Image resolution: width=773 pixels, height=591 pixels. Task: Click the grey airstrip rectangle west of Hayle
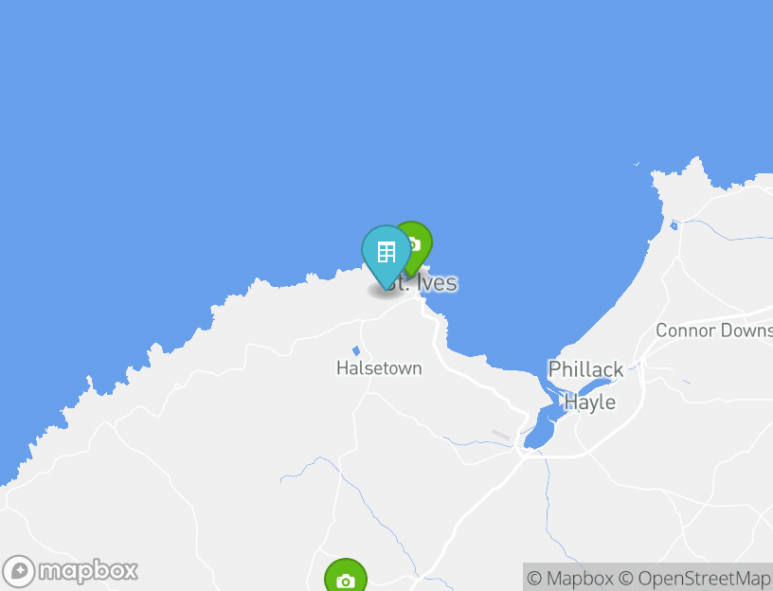501,435
